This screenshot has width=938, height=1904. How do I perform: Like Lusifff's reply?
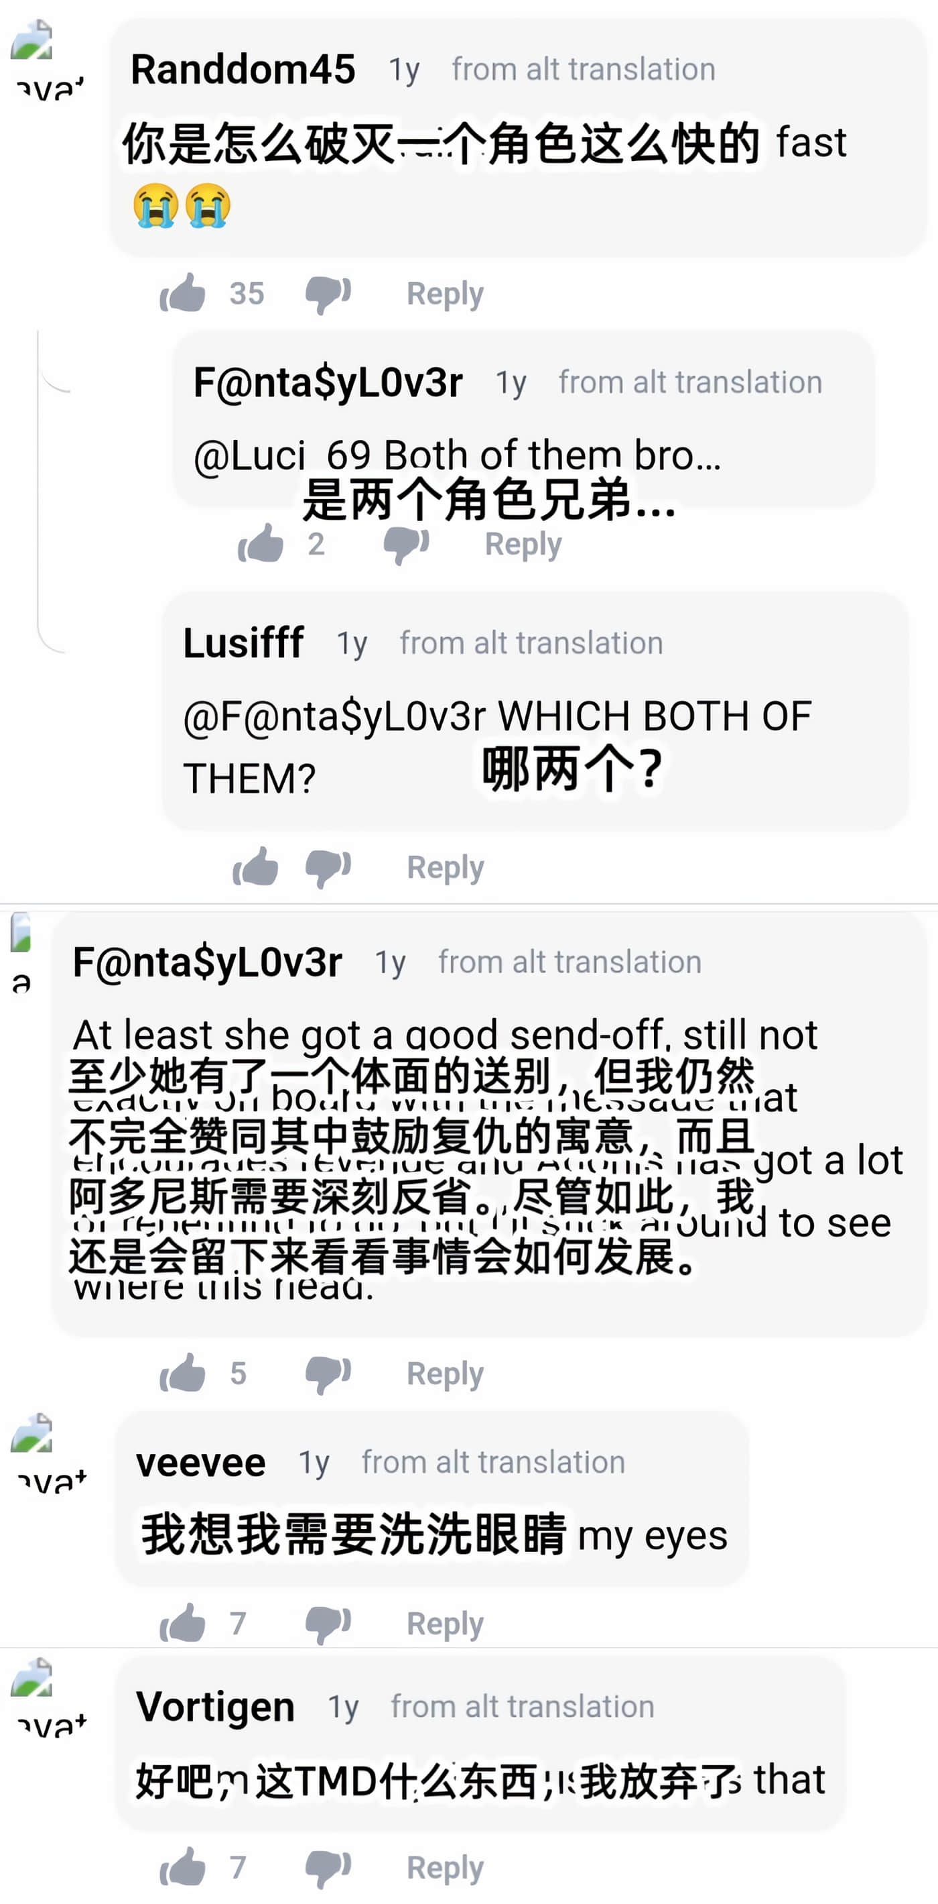click(x=255, y=866)
